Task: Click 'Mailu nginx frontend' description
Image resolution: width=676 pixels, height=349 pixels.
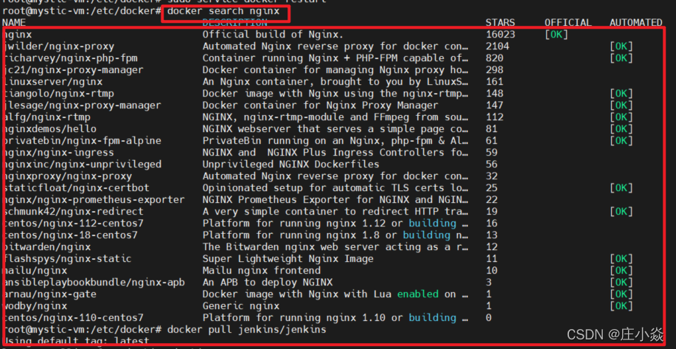Action: 262,271
